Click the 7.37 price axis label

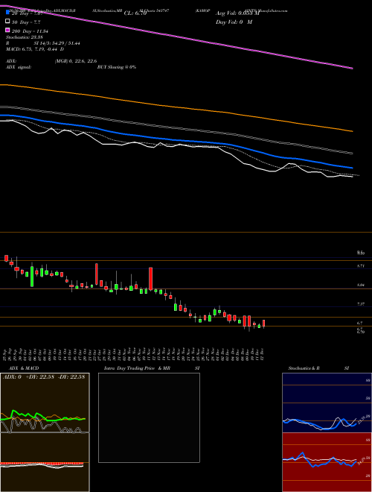point(361,304)
